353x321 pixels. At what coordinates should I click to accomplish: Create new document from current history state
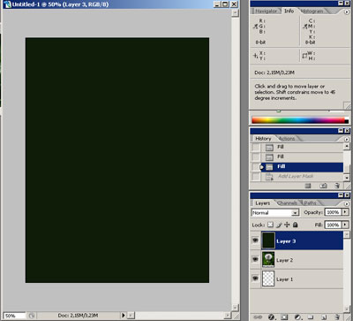pos(308,186)
